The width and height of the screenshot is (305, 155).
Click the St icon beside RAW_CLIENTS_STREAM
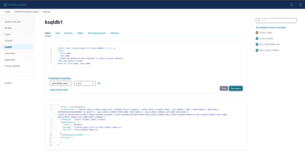[x=257, y=50]
